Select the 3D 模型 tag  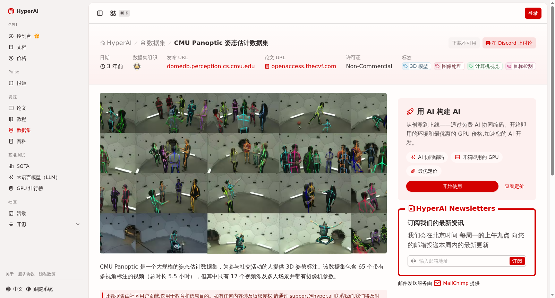[416, 66]
